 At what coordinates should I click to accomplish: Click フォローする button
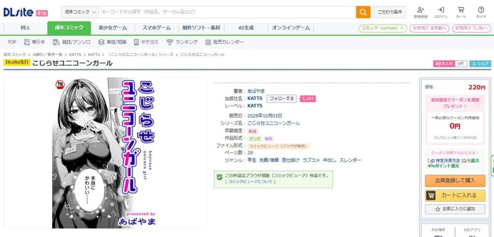tap(282, 99)
